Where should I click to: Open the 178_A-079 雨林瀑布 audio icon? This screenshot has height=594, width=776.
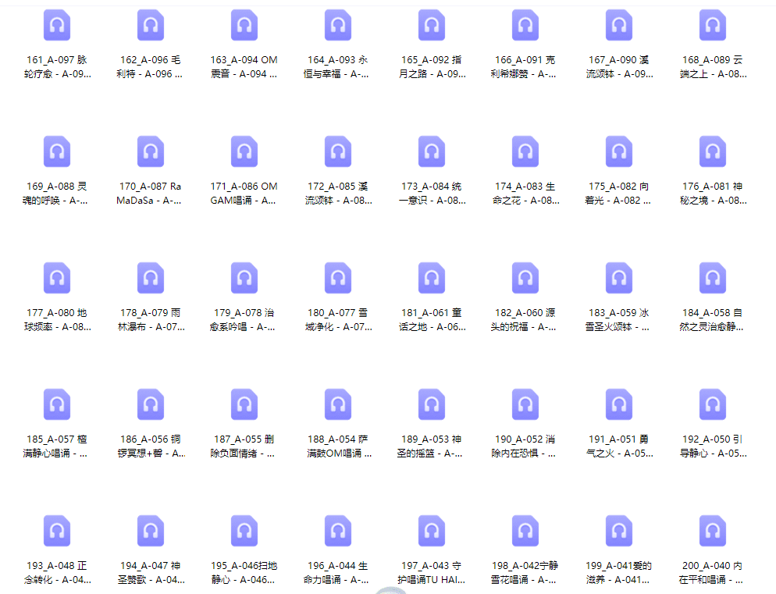(151, 278)
